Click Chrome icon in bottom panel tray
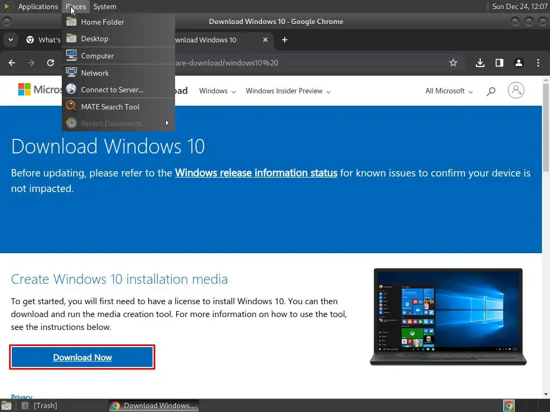Screen dimensions: 550x412 coord(509,406)
